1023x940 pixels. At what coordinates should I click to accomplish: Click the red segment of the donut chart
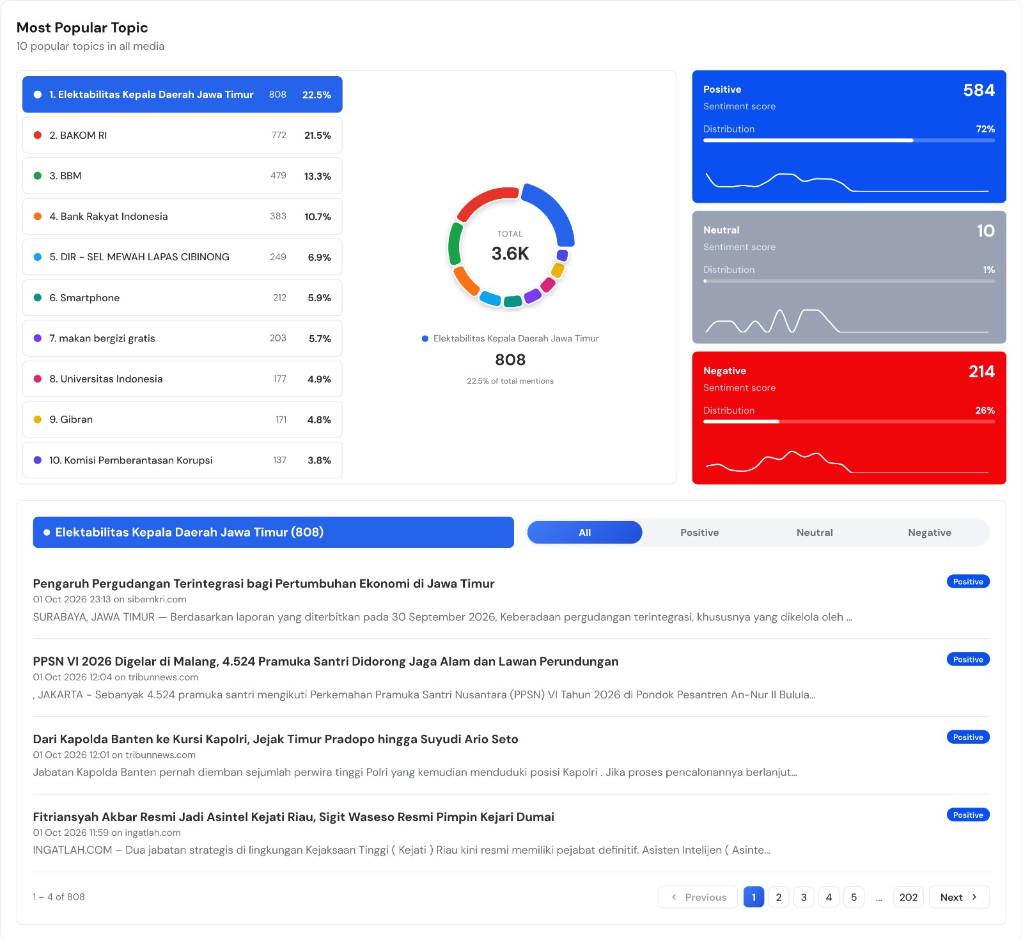(x=483, y=200)
